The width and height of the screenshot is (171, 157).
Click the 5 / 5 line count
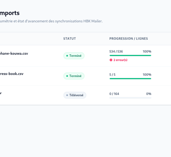pyautogui.click(x=112, y=75)
